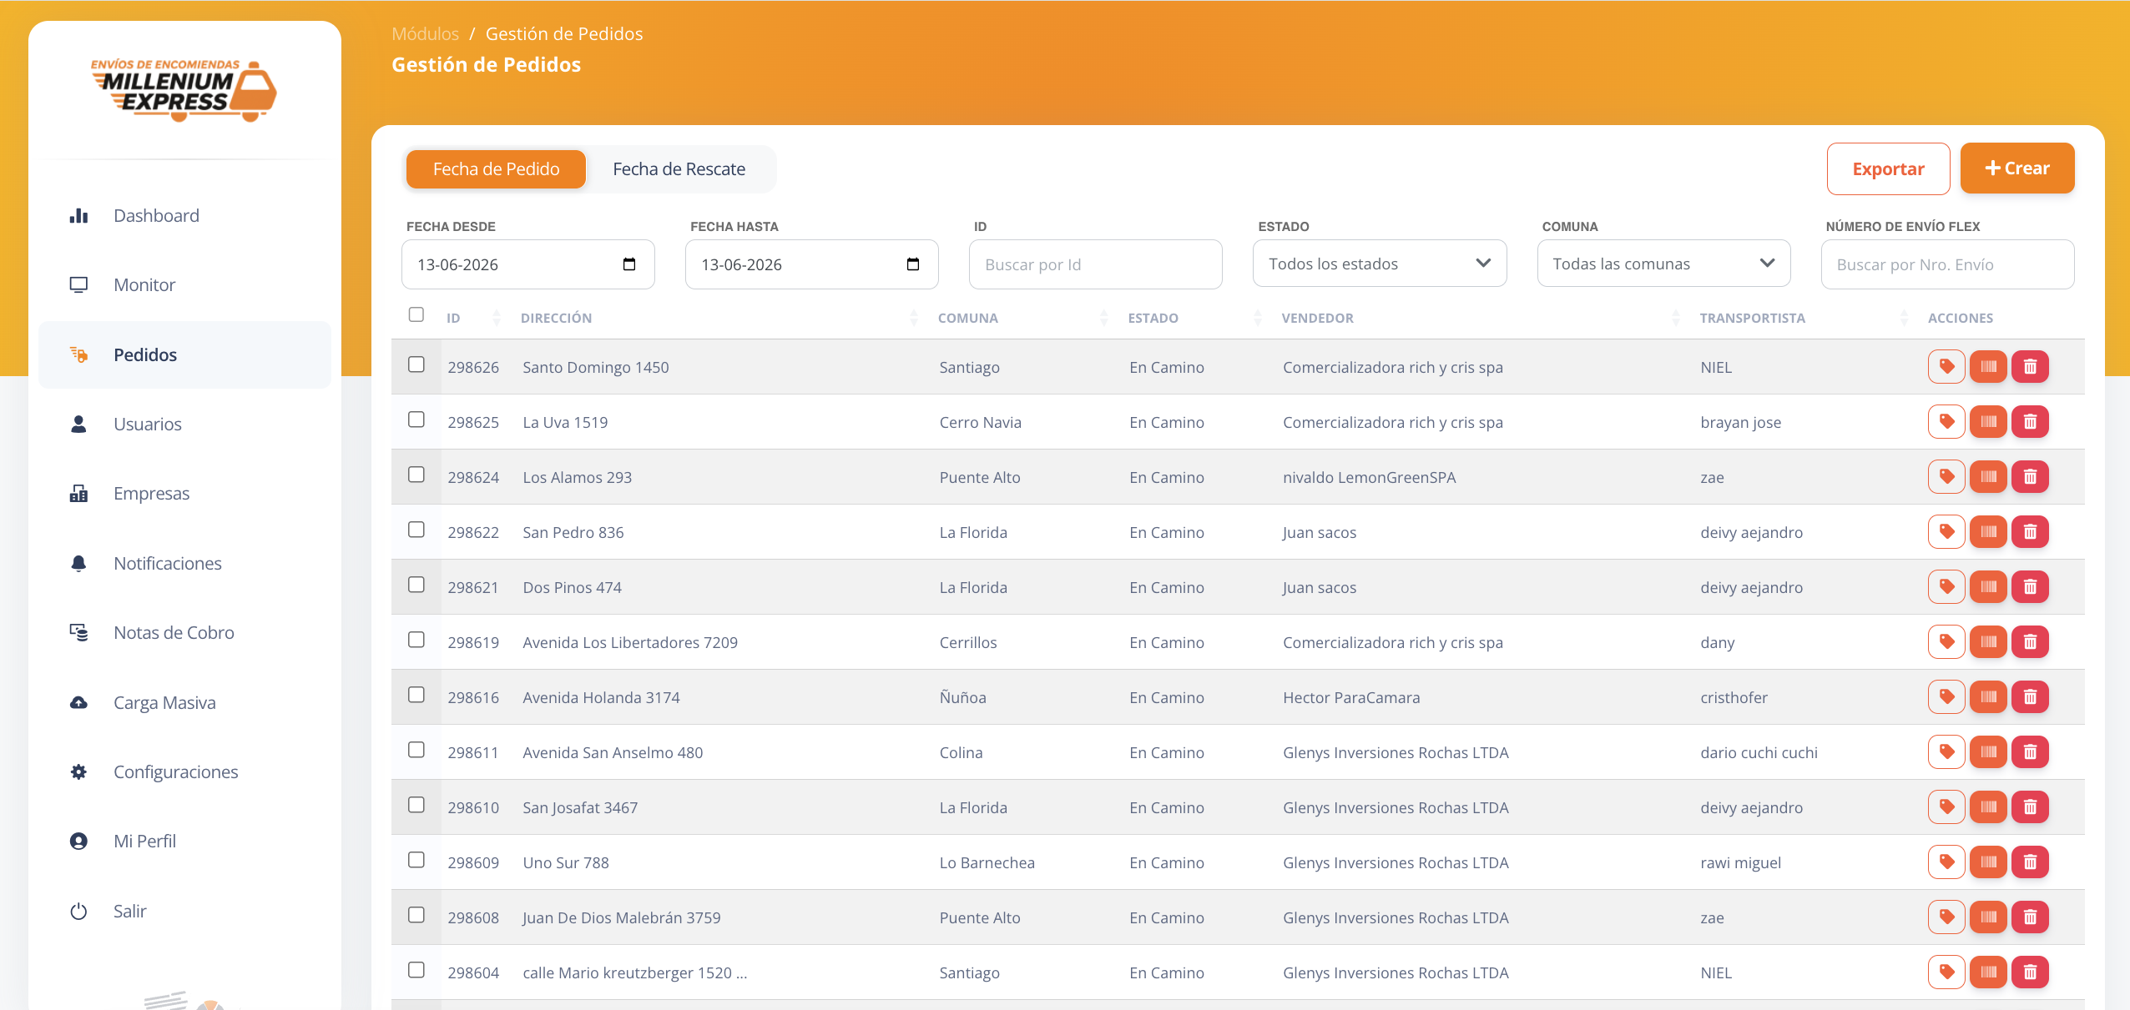Focus the Buscar por Id field
This screenshot has width=2130, height=1010.
(x=1095, y=264)
